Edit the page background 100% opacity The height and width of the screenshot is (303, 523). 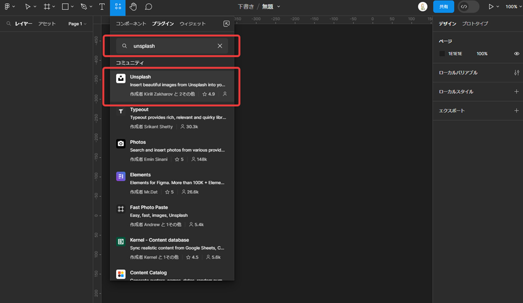click(482, 54)
